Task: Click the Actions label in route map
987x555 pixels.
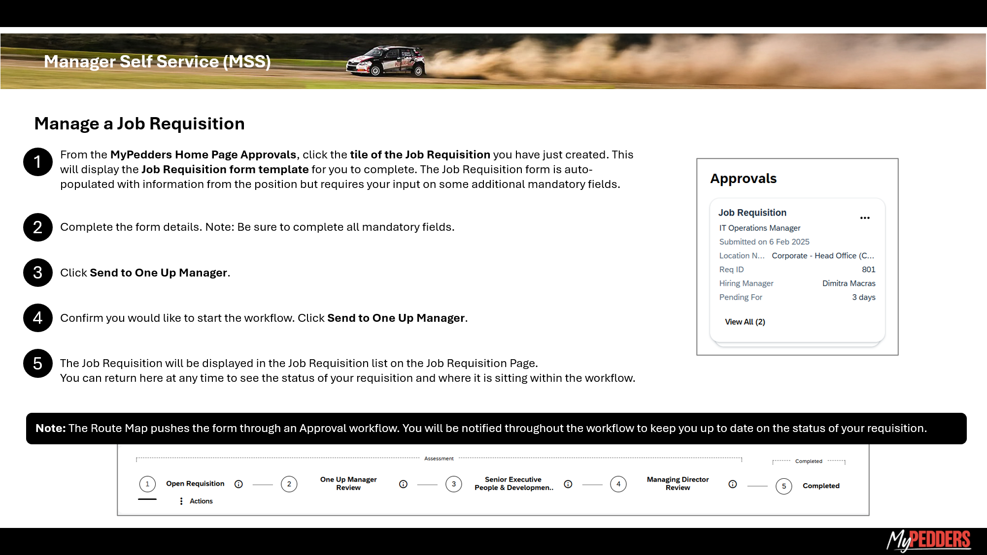Action: (201, 501)
